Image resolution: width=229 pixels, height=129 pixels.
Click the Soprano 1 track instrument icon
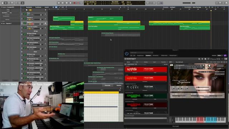[25, 23]
